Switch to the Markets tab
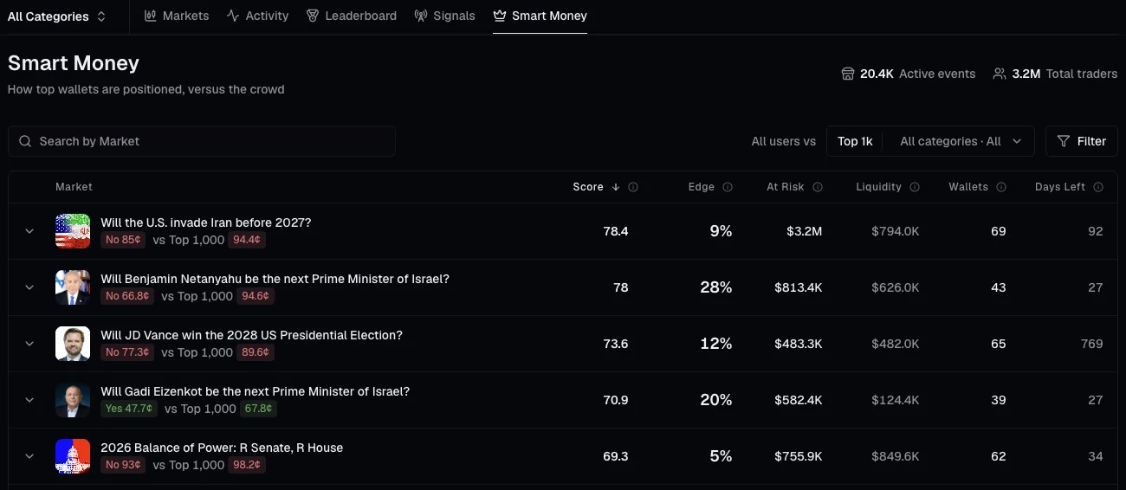The height and width of the screenshot is (490, 1126). 177,16
